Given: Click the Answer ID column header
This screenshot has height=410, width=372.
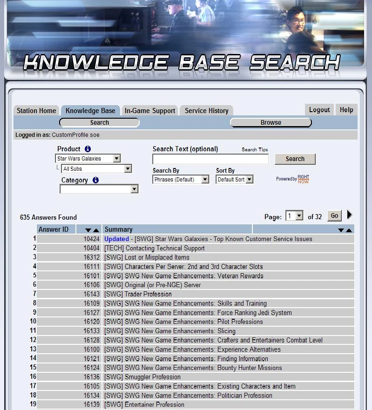Looking at the screenshot, I should pyautogui.click(x=54, y=229).
